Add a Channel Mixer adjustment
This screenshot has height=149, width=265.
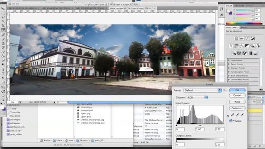click(258, 46)
